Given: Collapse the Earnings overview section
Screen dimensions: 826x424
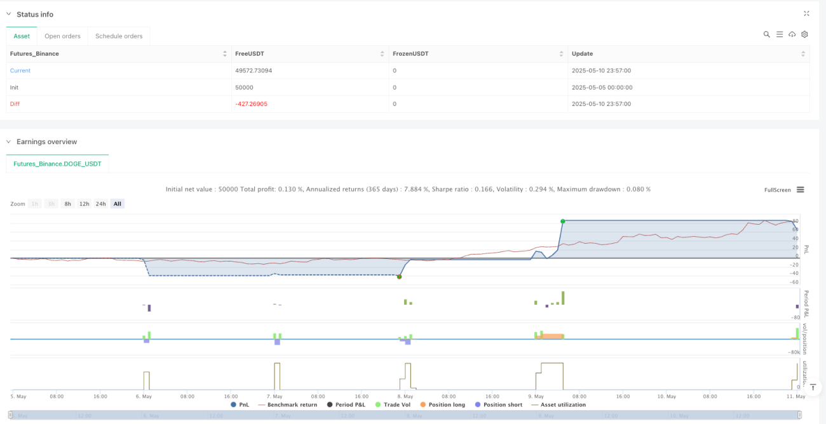Looking at the screenshot, I should click(9, 142).
